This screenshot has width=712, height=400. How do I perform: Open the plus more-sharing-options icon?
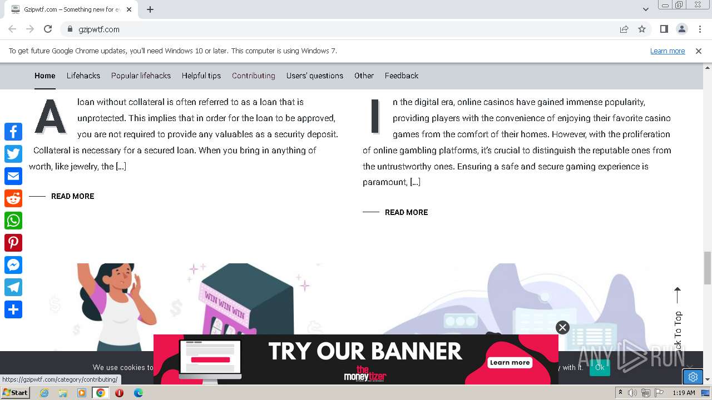click(13, 309)
